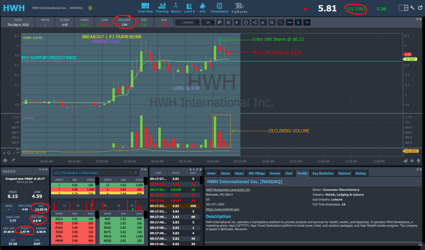Open the Rating tab
Screen dimensions: 425x250
pos(361,173)
